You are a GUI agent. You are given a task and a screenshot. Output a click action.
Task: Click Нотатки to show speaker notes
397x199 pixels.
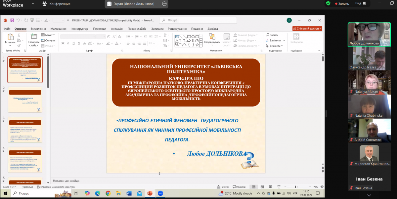[x=224, y=186]
